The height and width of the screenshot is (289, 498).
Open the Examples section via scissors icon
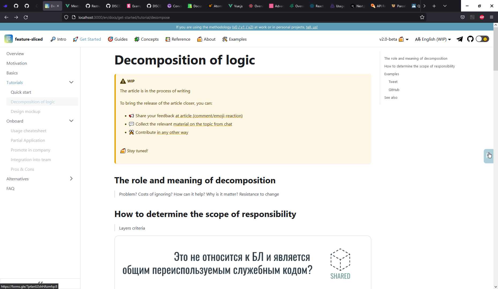(224, 39)
